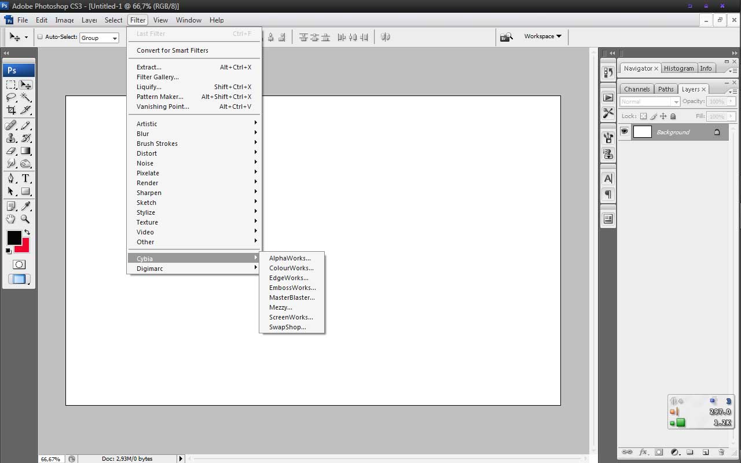Screen dimensions: 741x463
Task: Open the Auto-Select Group dropdown
Action: tap(99, 38)
